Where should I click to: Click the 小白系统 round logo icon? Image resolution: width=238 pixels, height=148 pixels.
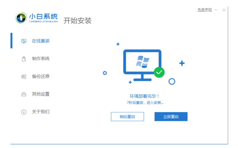21,18
